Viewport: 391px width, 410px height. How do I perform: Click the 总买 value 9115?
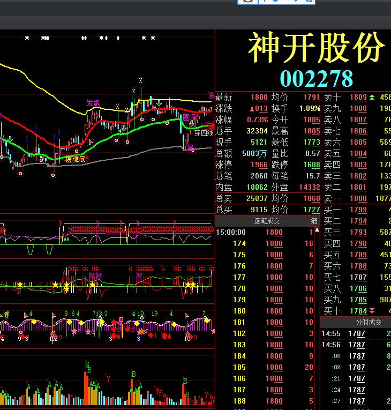(x=259, y=210)
